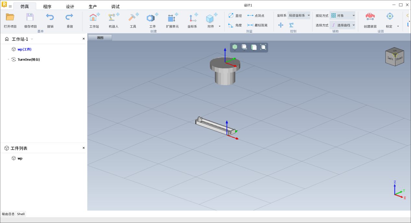The image size is (411, 223).
Task: Click the 保存项目 save icon
Action: [30, 17]
